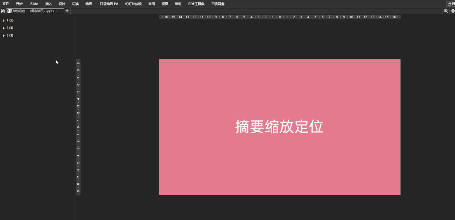The height and width of the screenshot is (220, 455).
Task: Open the 视图 view tab
Action: coord(165,4)
